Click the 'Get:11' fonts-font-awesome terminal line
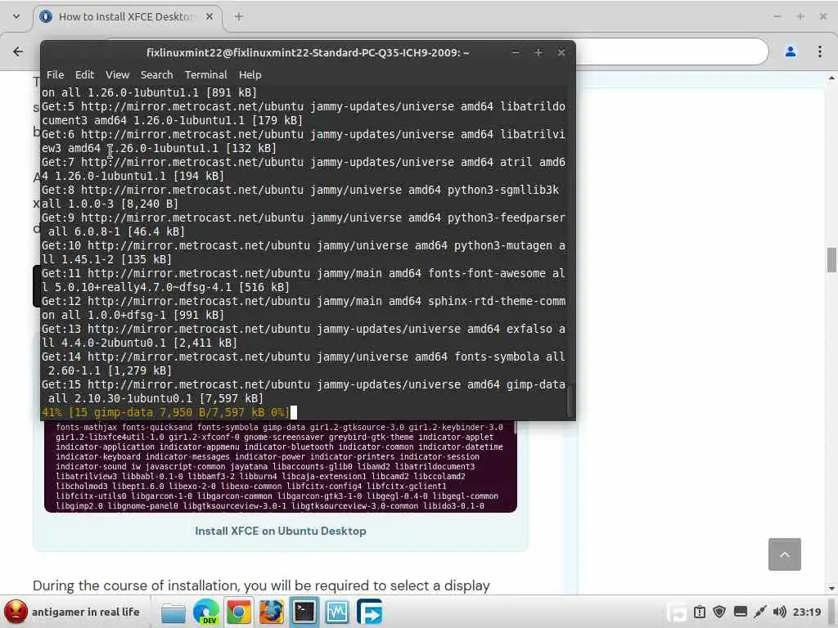The height and width of the screenshot is (628, 838). pos(303,280)
